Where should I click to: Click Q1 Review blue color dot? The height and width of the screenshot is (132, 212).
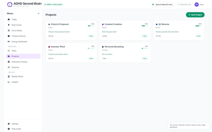[x=156, y=24]
